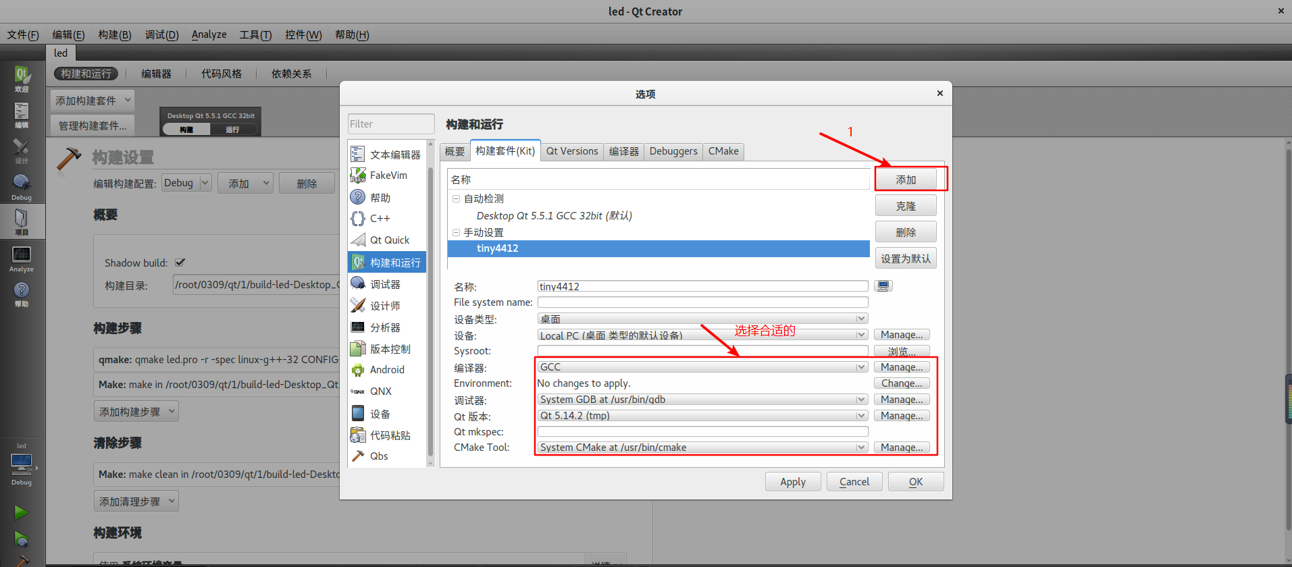
Task: Select 调试器 category in options list
Action: tap(386, 284)
